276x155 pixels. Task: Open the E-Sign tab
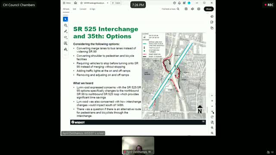[92, 9]
